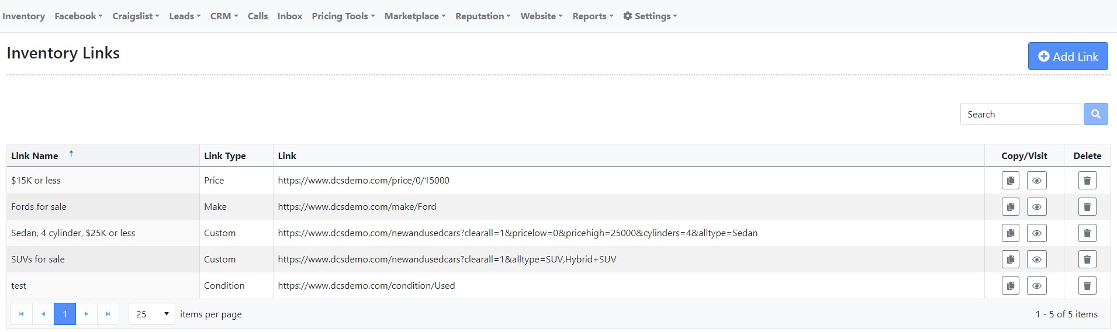Viewport: 1117px width, 332px height.
Task: Visit the Sedan 4 cylinder link
Action: pos(1036,233)
